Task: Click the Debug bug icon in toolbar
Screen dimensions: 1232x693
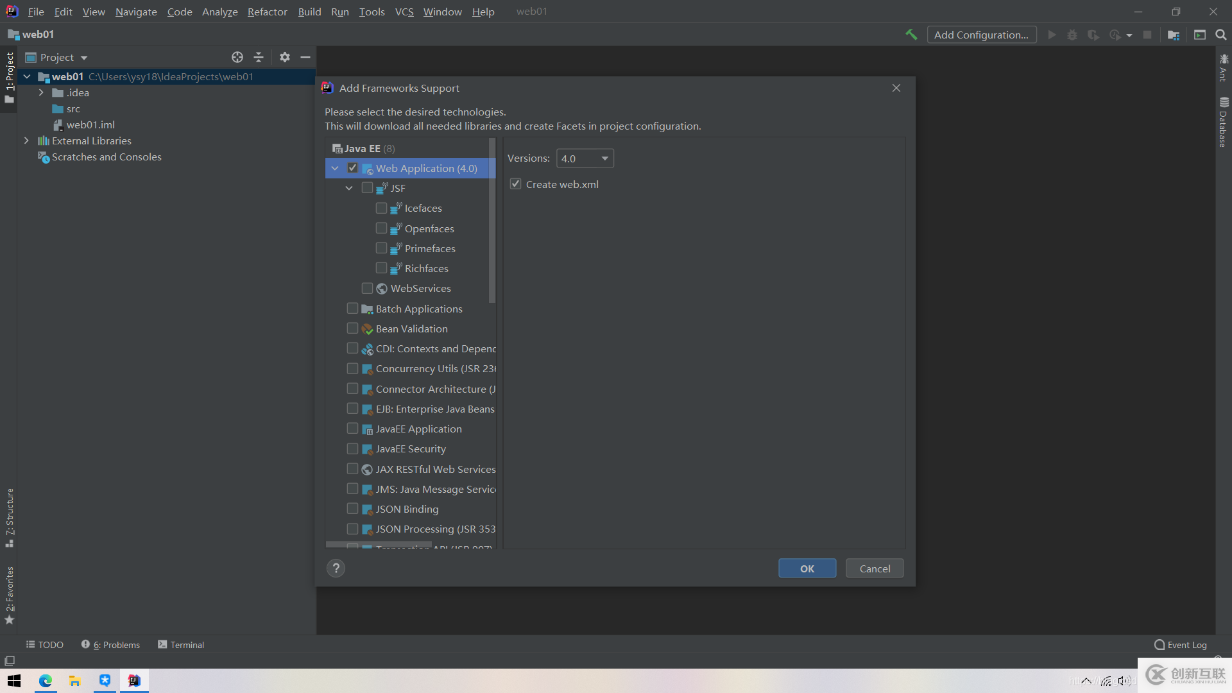Action: (x=1072, y=35)
